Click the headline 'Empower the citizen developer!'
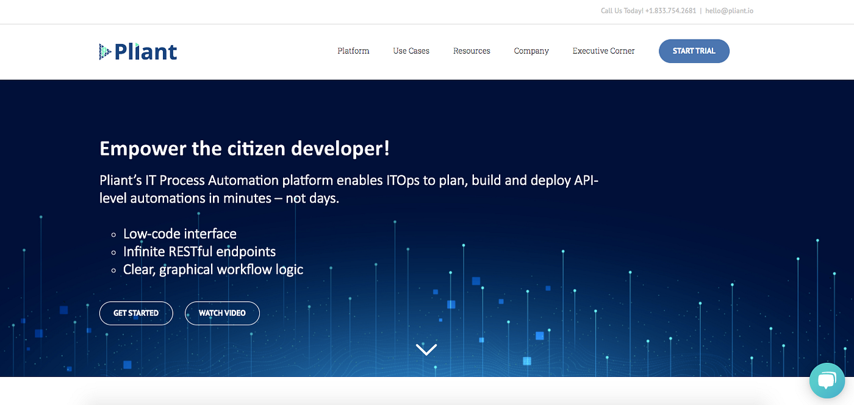The width and height of the screenshot is (854, 405). pos(245,148)
